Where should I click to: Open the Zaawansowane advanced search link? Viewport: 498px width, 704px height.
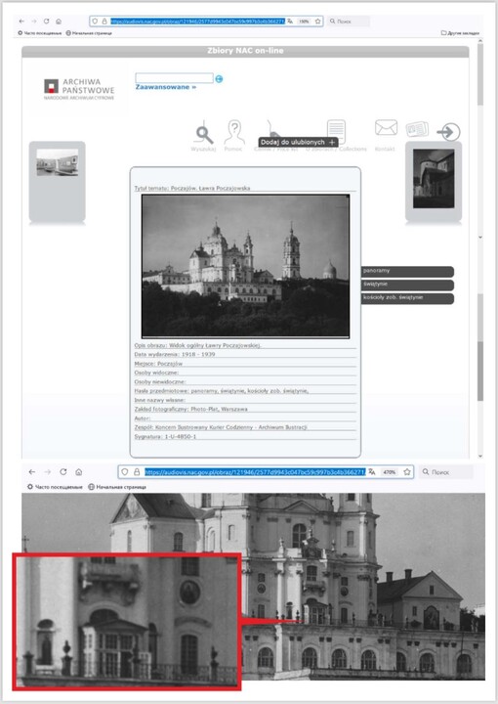pos(166,87)
